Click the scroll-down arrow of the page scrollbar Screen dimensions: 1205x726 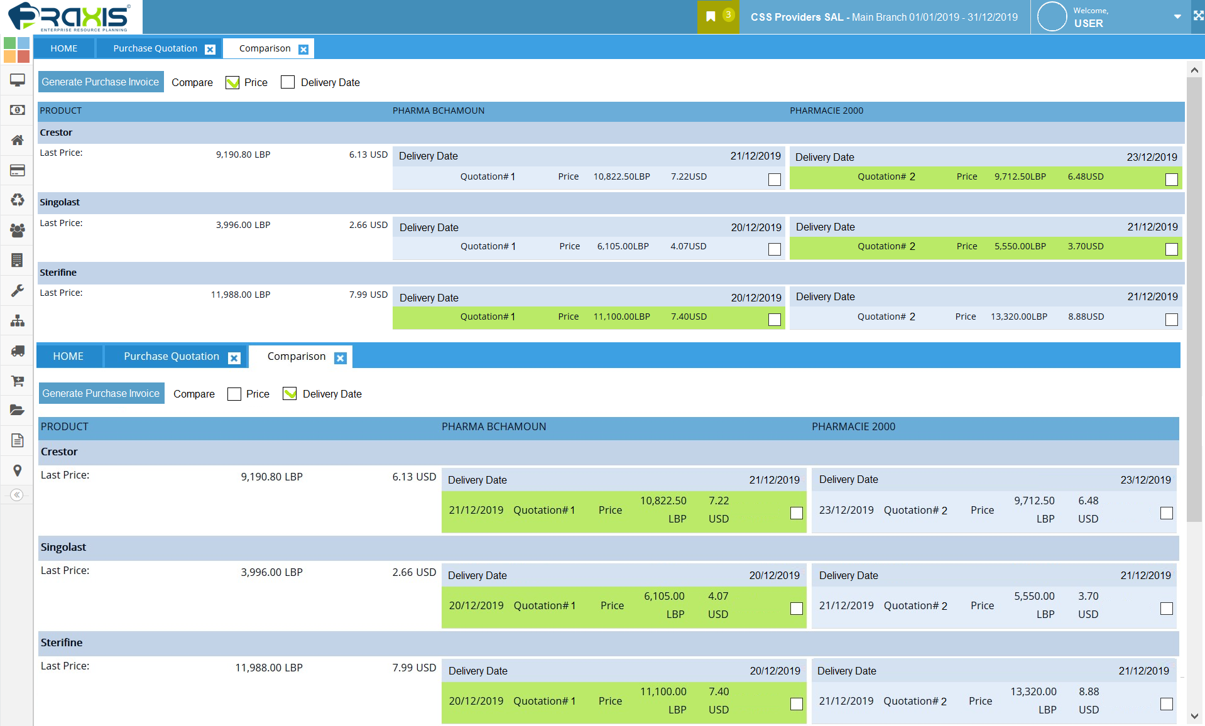point(1194,716)
